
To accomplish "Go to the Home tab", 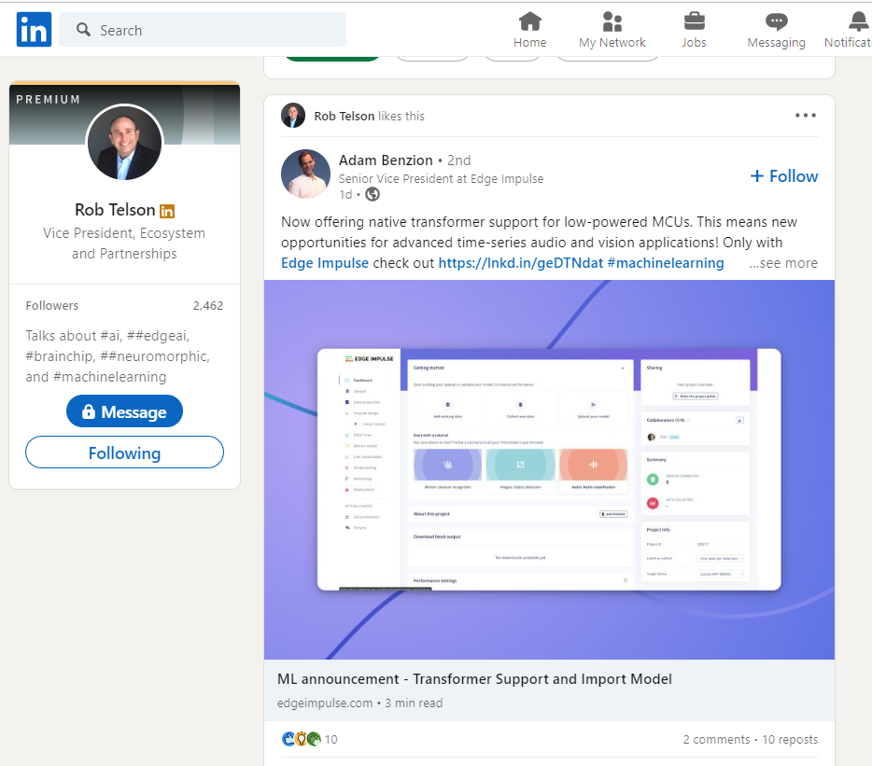I will [529, 30].
